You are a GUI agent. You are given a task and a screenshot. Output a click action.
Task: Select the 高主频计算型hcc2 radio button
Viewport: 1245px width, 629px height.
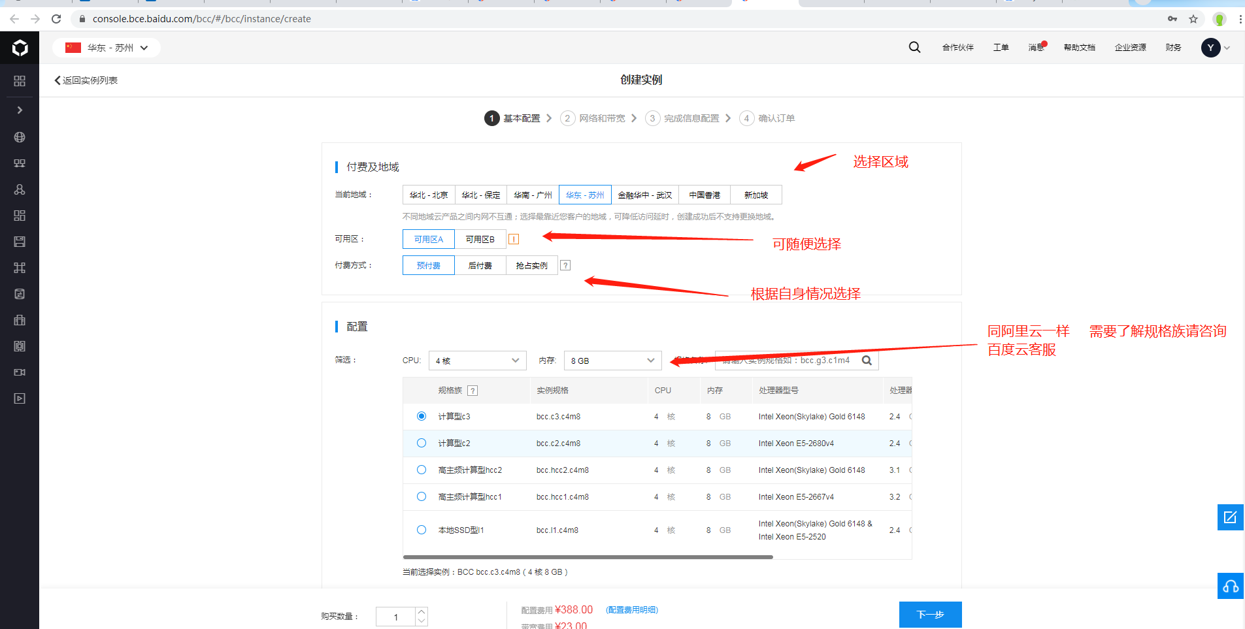[422, 470]
